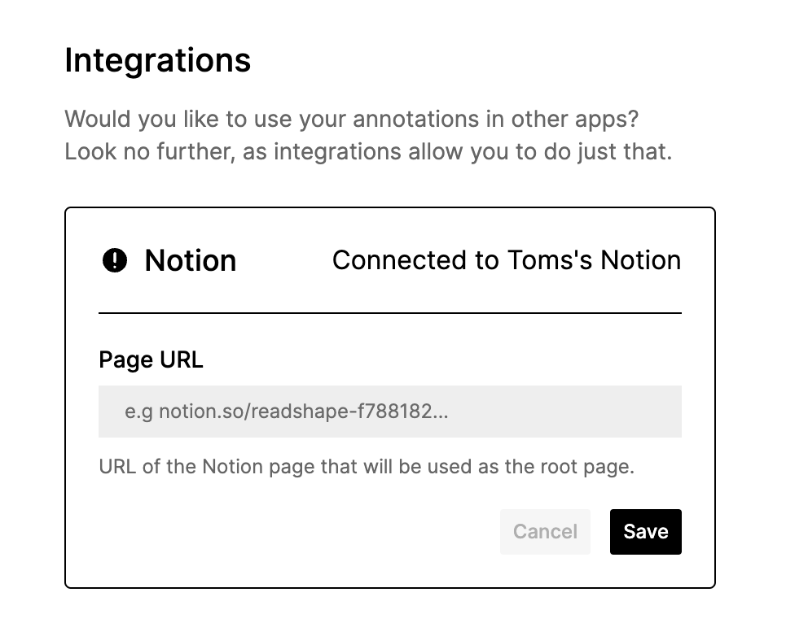Viewport: 808px width, 636px height.
Task: Click the 'Page URL' field label
Action: tap(150, 359)
